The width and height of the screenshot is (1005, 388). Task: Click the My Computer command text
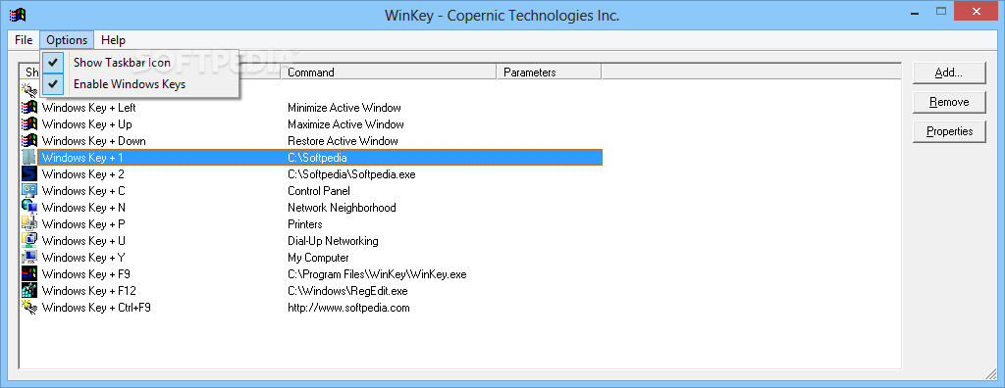[318, 258]
